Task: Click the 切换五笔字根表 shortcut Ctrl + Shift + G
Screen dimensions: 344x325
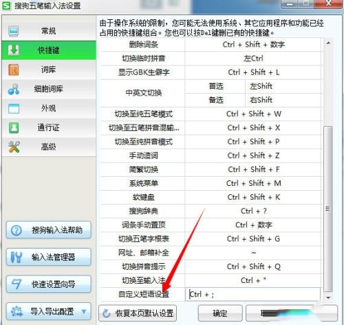Action: (253, 239)
